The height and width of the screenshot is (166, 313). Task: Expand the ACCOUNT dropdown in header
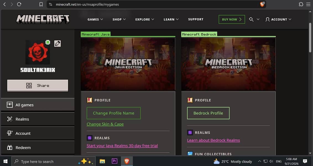click(x=278, y=19)
